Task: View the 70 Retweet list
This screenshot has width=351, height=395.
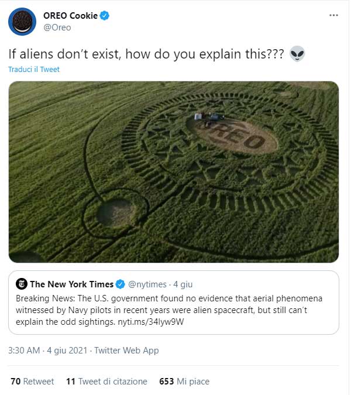Action: point(33,381)
